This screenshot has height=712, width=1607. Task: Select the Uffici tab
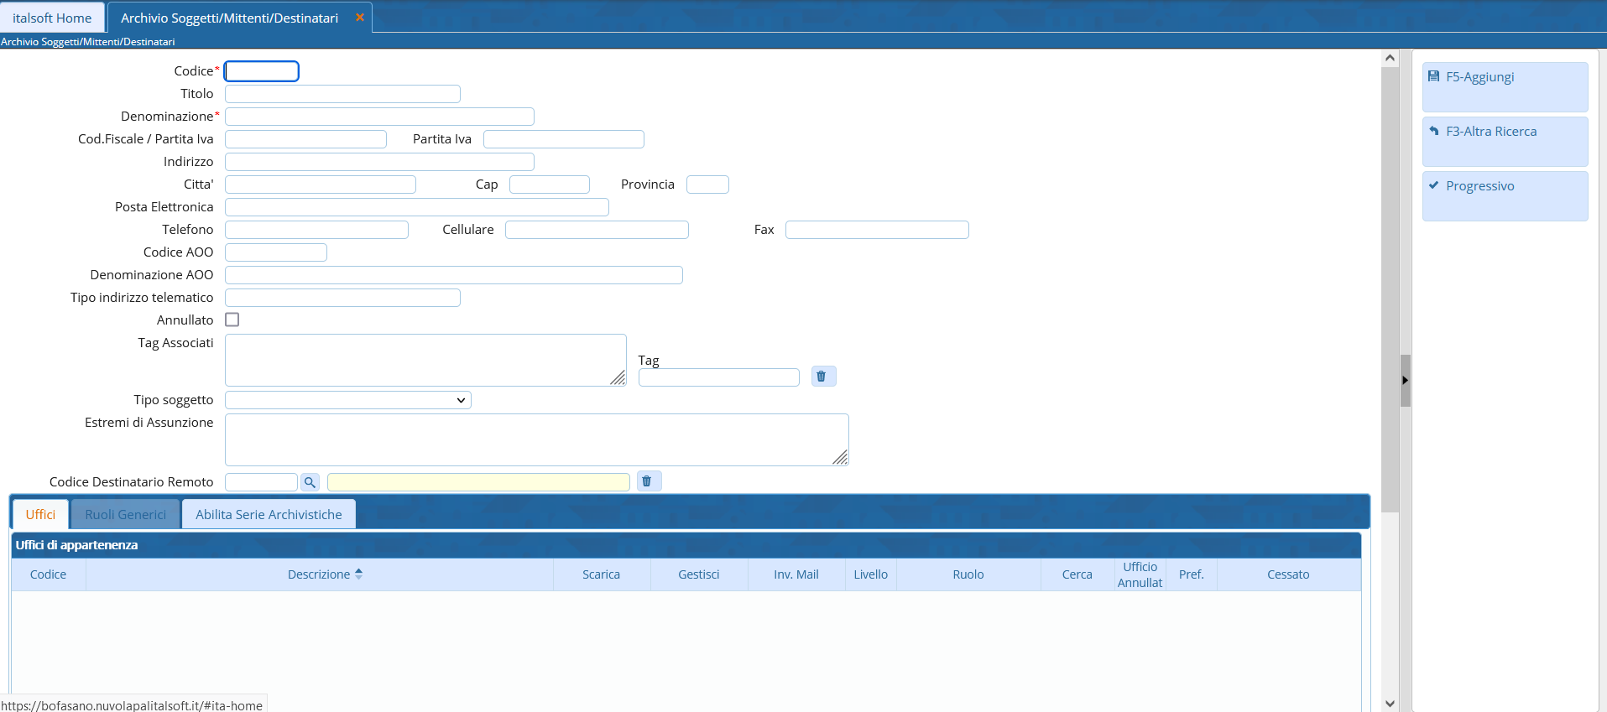[40, 515]
